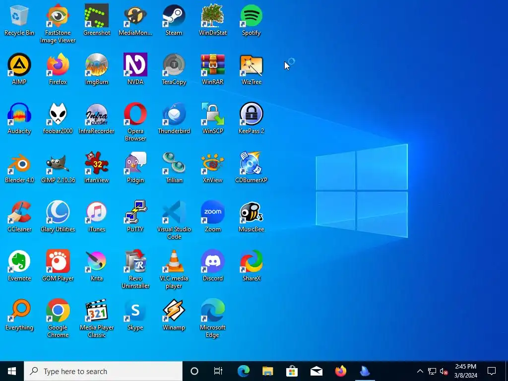Click the muted volume tray icon
Viewport: 508px width, 381px height.
coord(444,371)
